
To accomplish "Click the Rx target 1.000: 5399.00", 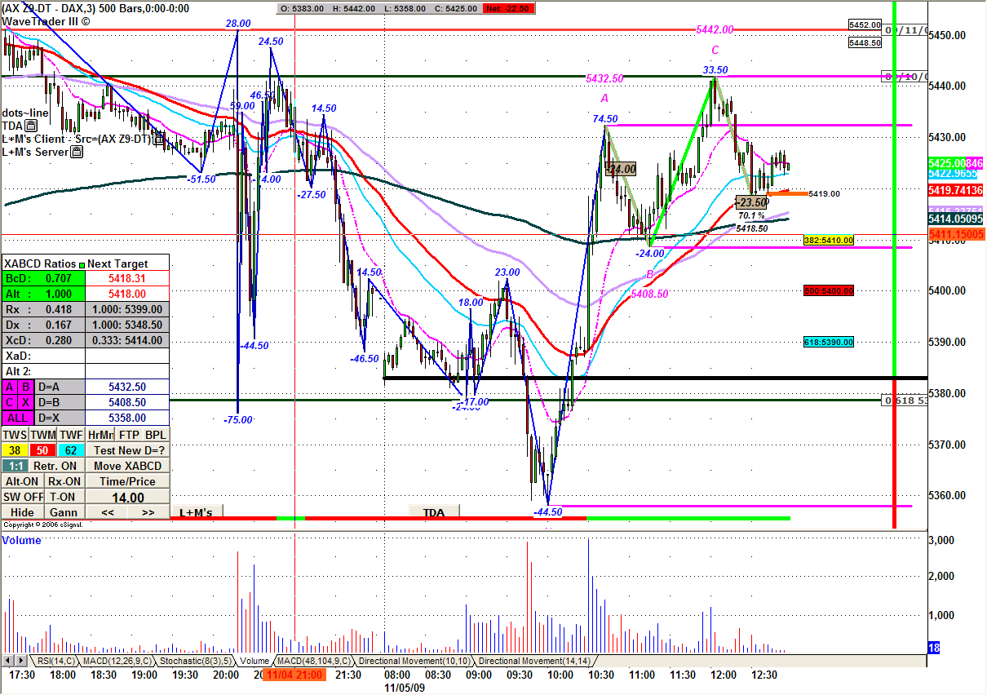I will point(127,310).
